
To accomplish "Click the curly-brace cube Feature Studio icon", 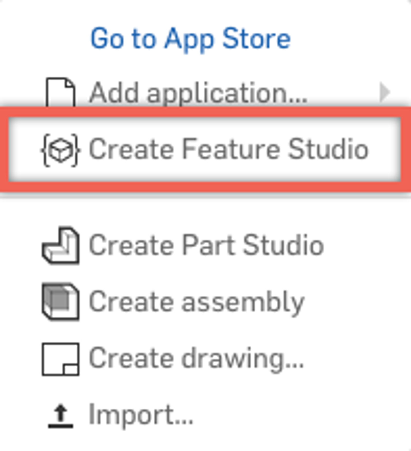I will pyautogui.click(x=60, y=150).
